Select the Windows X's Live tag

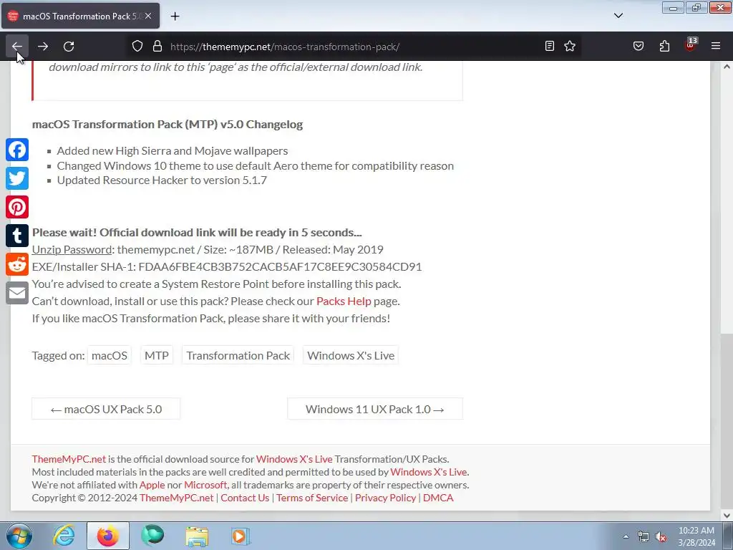351,355
